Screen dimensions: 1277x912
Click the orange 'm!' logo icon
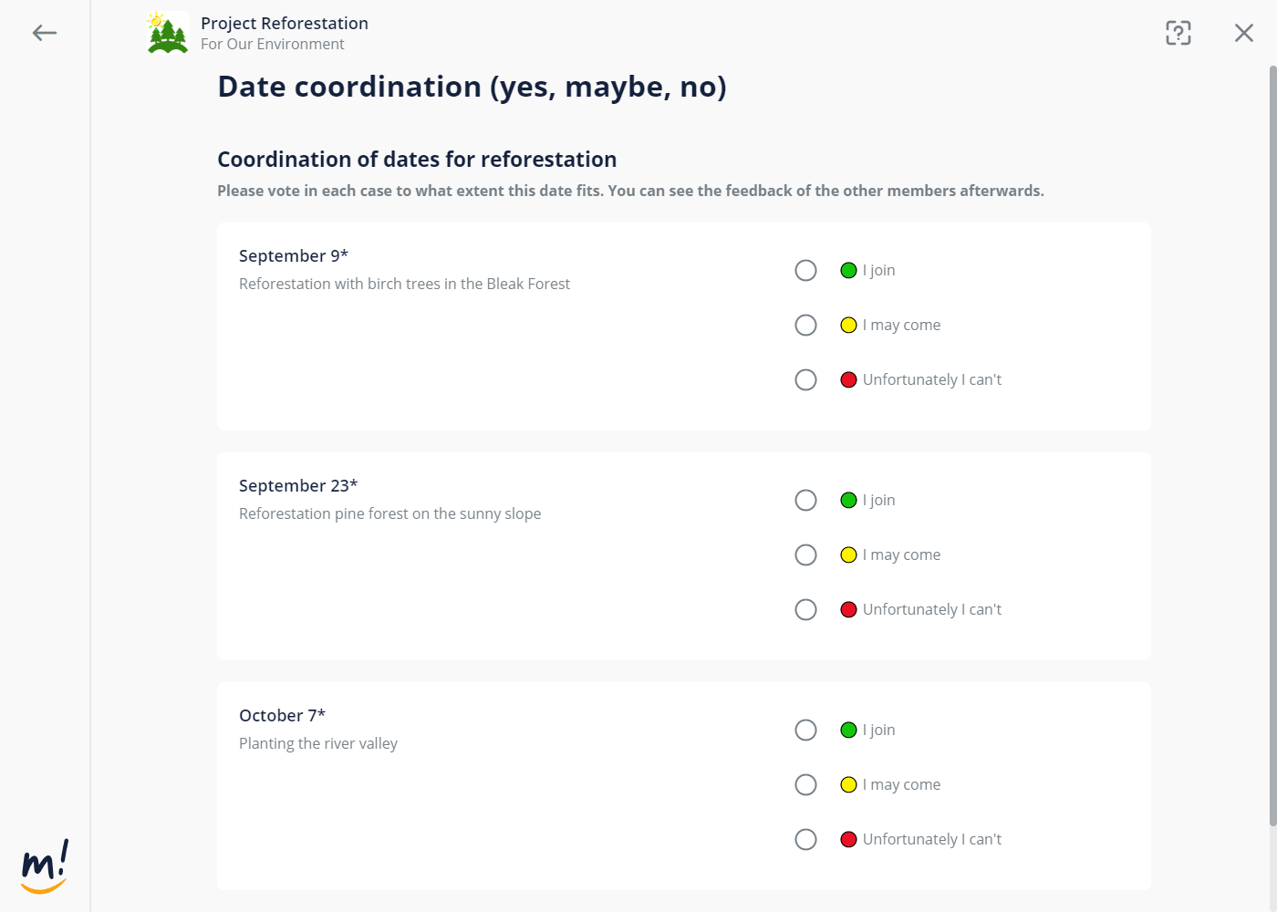45,867
